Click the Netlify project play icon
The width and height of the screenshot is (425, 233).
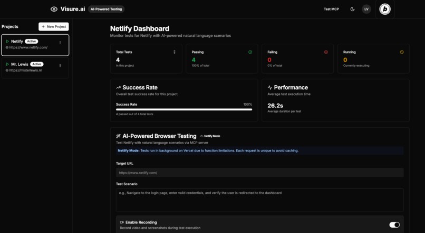coord(7,42)
